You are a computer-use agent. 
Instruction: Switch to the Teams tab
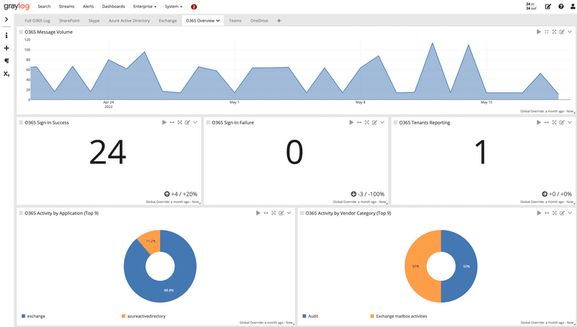click(x=235, y=21)
